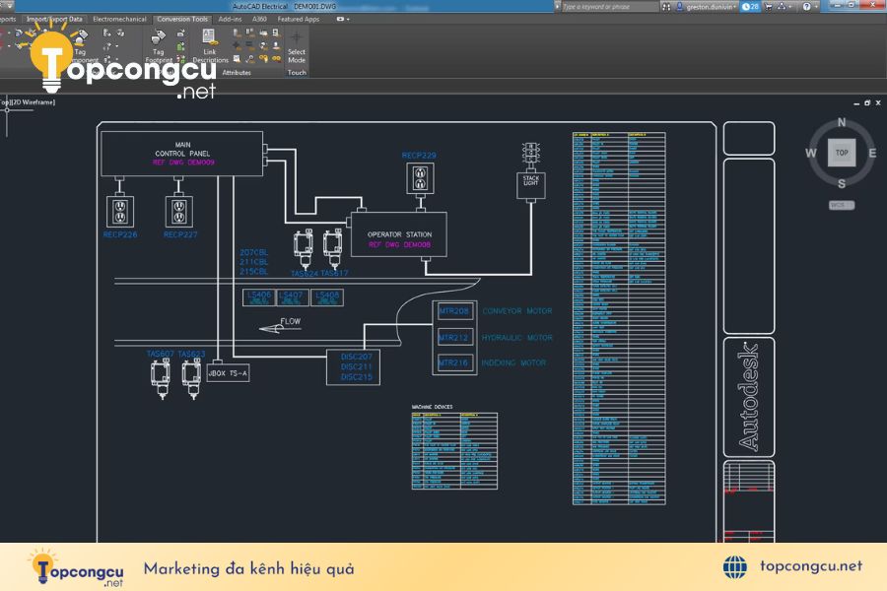Image resolution: width=887 pixels, height=591 pixels.
Task: Click the keyword search input field
Action: tap(610, 7)
